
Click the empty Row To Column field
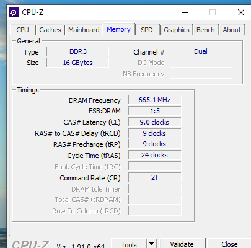click(154, 211)
